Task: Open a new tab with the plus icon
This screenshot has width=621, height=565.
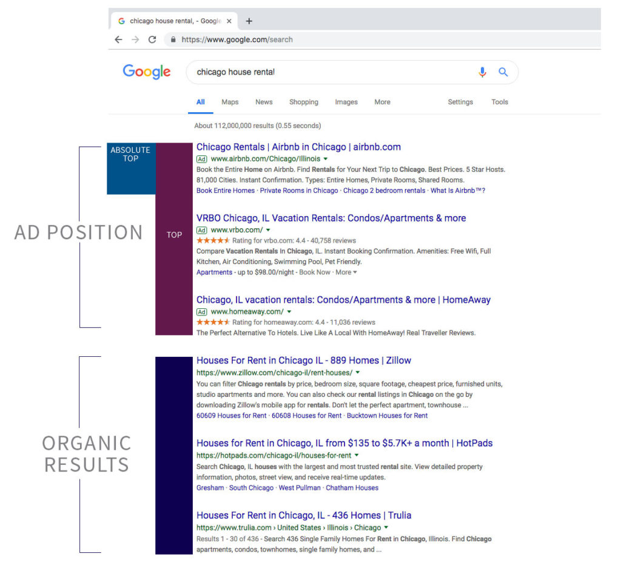Action: (x=249, y=20)
